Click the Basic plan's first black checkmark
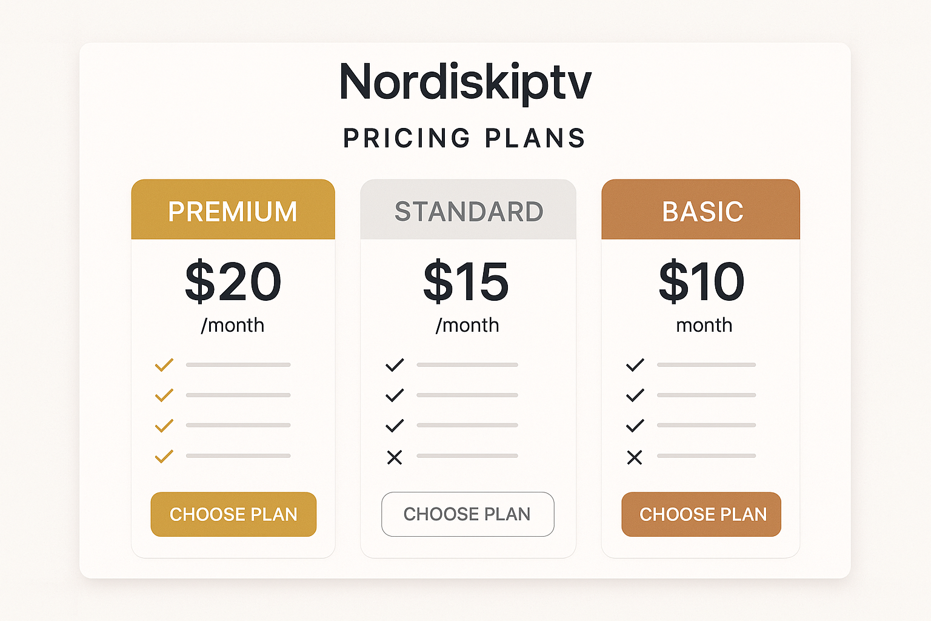This screenshot has width=931, height=621. (x=635, y=364)
